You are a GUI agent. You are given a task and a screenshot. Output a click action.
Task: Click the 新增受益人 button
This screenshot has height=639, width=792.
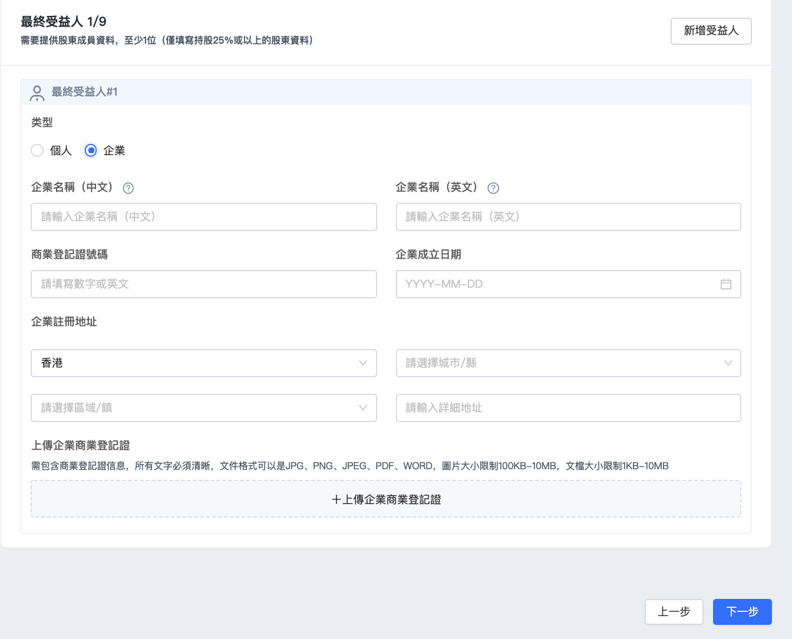711,31
